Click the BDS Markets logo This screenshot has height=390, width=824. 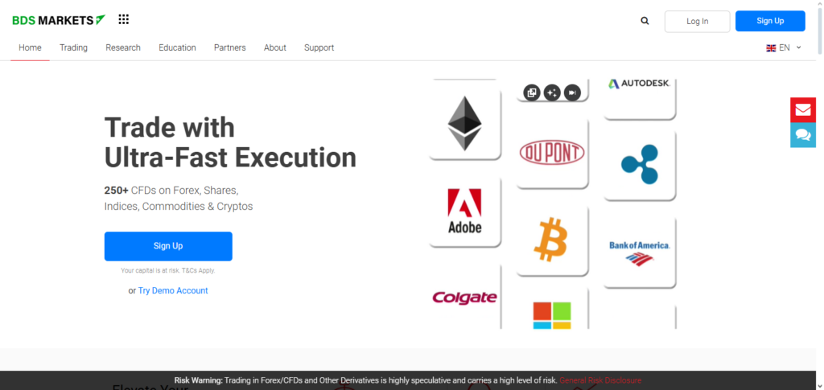tap(59, 20)
